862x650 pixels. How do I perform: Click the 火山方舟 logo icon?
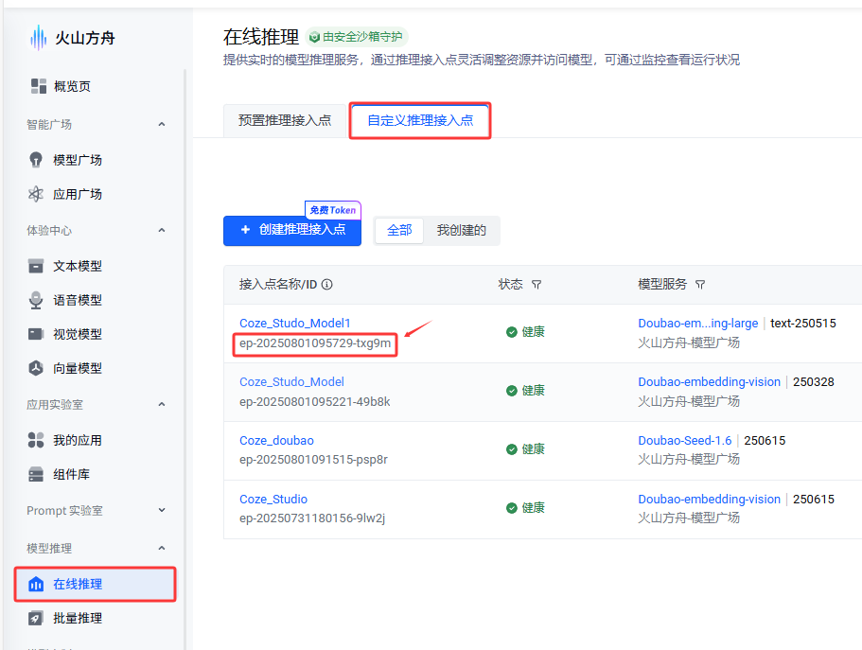click(38, 38)
